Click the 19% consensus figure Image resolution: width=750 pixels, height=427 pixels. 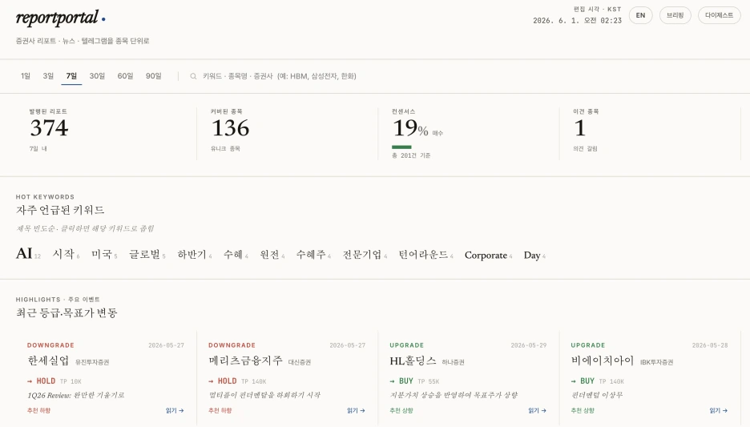410,128
